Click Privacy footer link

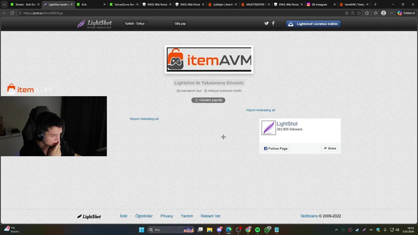tap(167, 216)
